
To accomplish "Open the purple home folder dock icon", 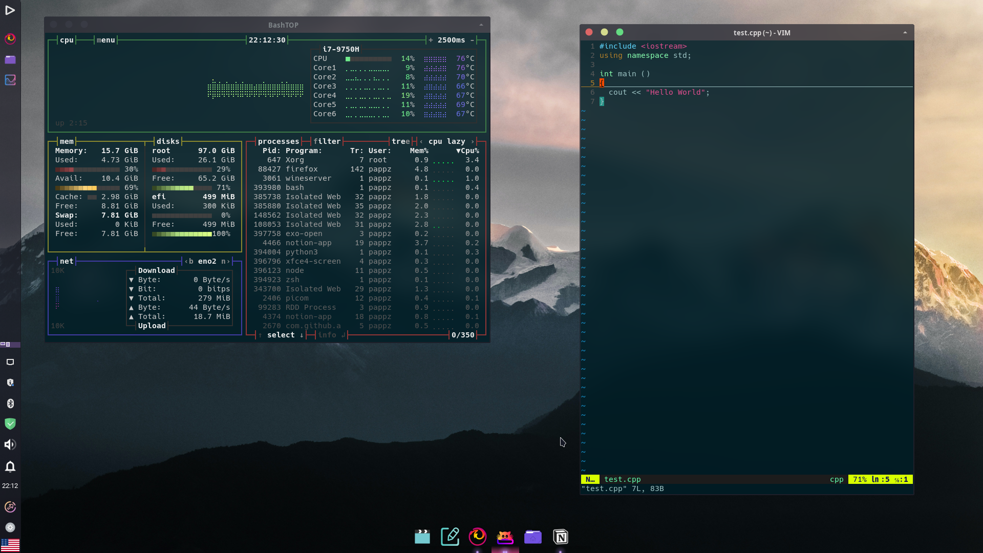I will click(532, 537).
